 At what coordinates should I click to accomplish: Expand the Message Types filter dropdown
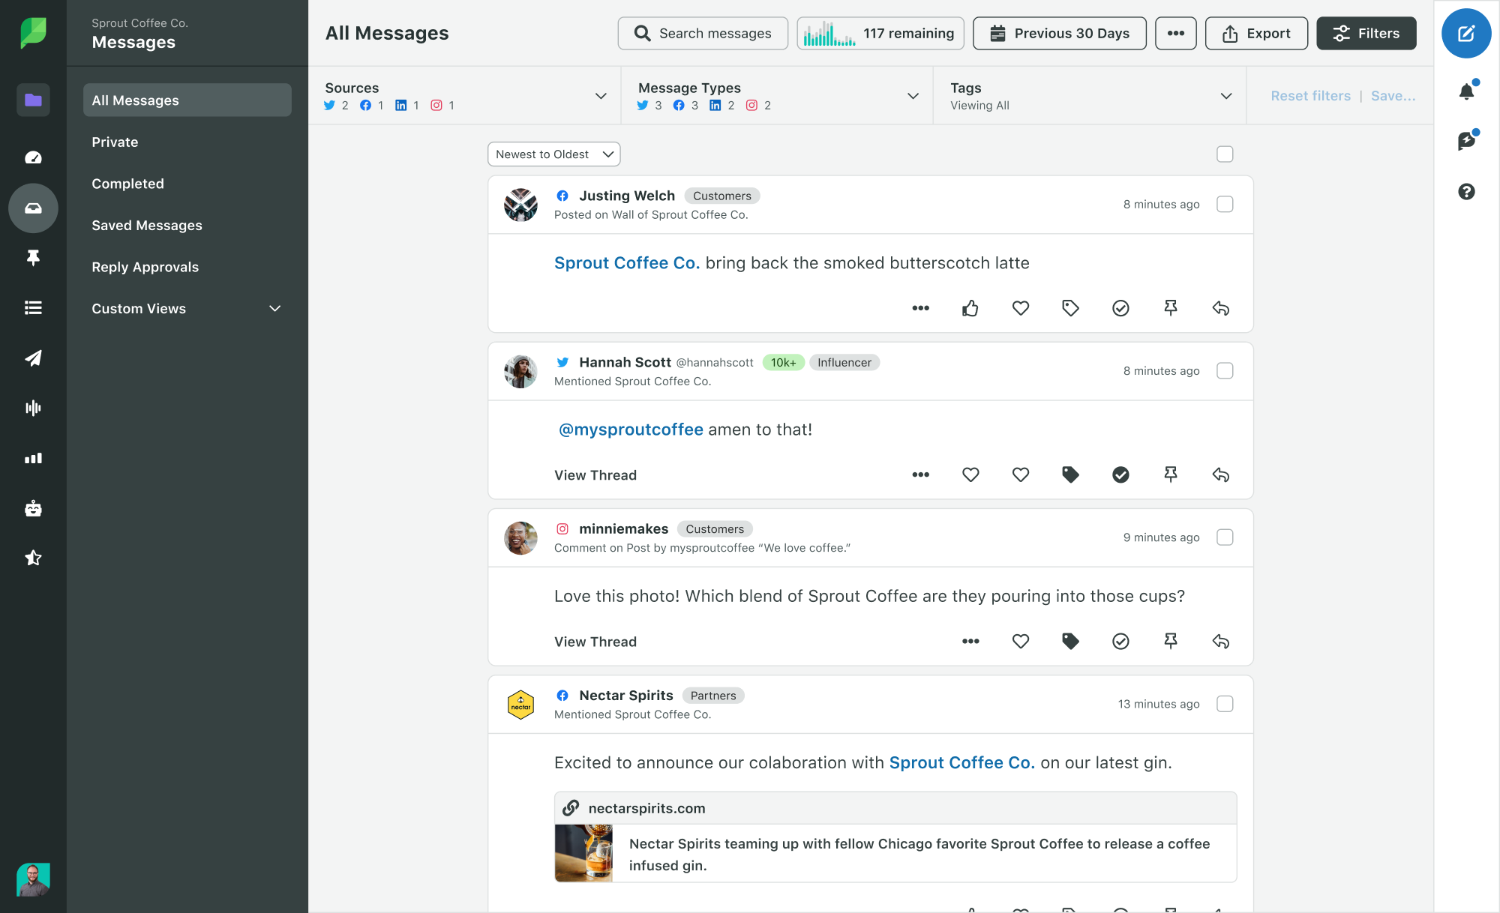click(x=914, y=97)
